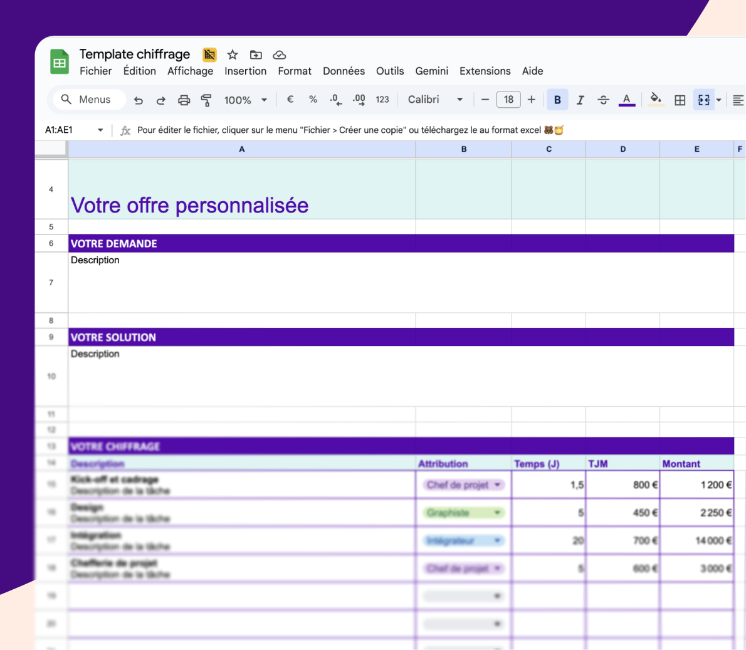Open the zoom 100% dropdown

pos(246,100)
